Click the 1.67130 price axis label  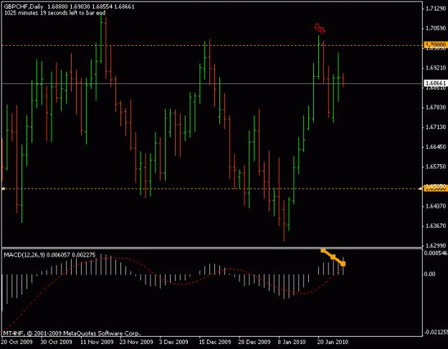click(x=436, y=127)
